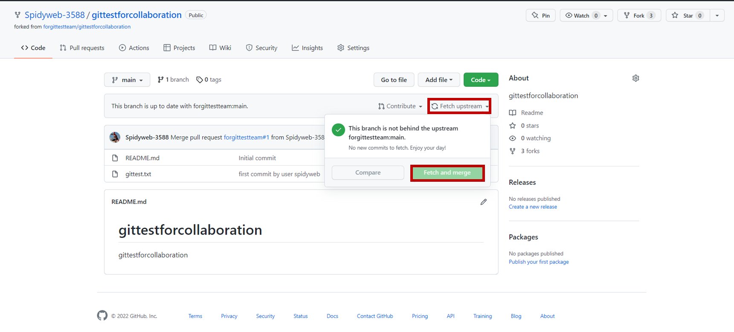Pin this repository
734x332 pixels.
541,15
